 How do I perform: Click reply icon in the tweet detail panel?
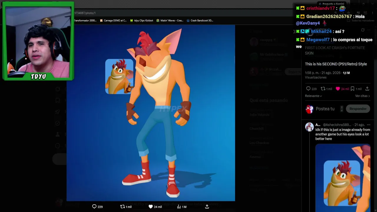click(308, 89)
